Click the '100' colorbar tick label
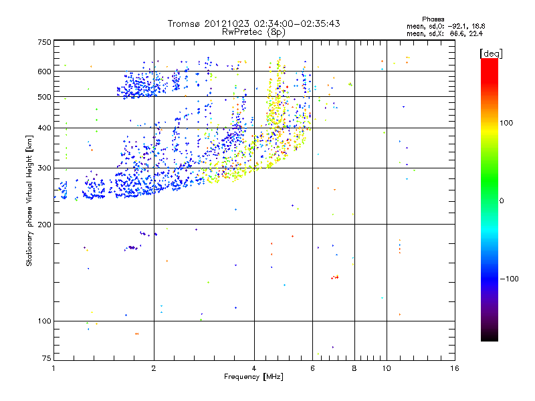Image resolution: width=535 pixels, height=401 pixels. pos(506,123)
